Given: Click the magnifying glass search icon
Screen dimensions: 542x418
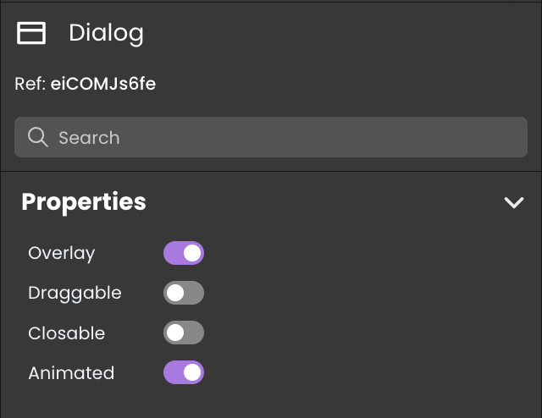Looking at the screenshot, I should (x=37, y=137).
